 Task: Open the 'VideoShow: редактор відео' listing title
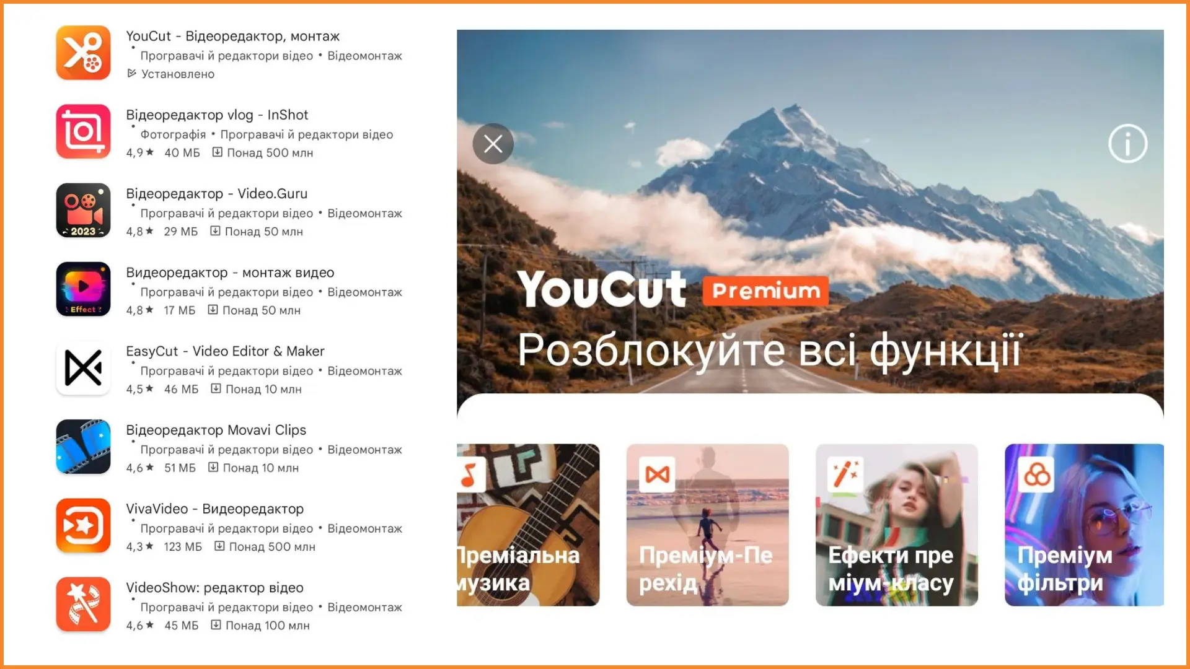coord(214,588)
